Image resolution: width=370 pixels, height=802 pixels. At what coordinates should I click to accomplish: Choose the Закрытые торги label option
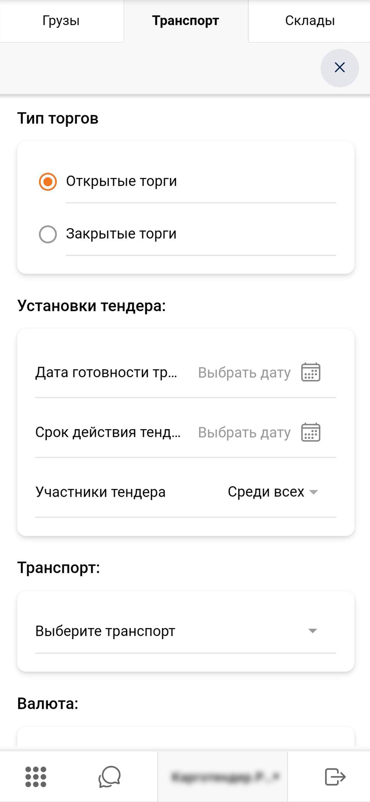click(x=121, y=234)
